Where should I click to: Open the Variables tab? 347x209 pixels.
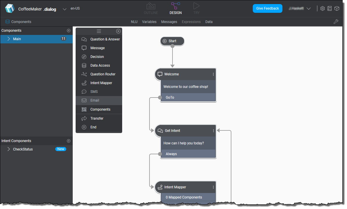coord(149,22)
